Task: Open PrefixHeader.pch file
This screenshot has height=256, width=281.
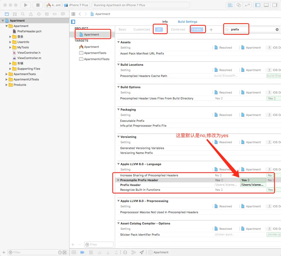Action: click(29, 31)
